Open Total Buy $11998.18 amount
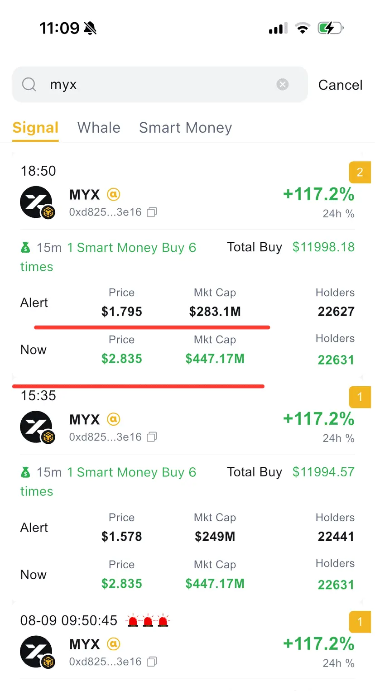Screen dimensions: 375x691 [x=323, y=247]
